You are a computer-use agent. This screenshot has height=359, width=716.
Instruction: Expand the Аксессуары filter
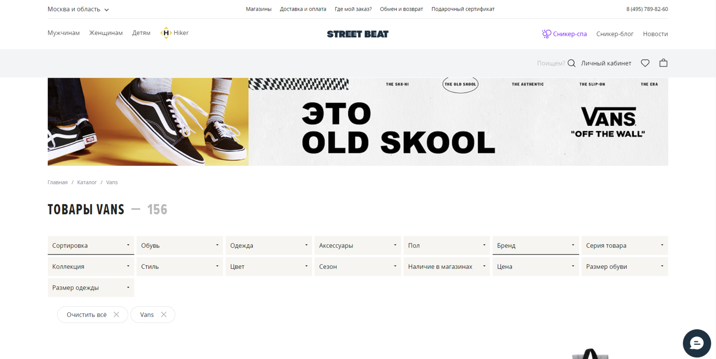[x=358, y=246]
